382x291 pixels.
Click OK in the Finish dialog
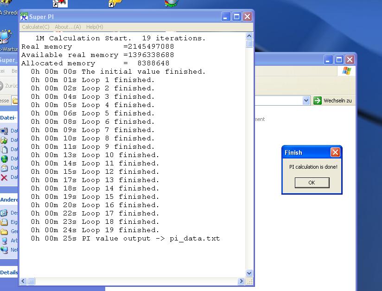[x=312, y=183]
